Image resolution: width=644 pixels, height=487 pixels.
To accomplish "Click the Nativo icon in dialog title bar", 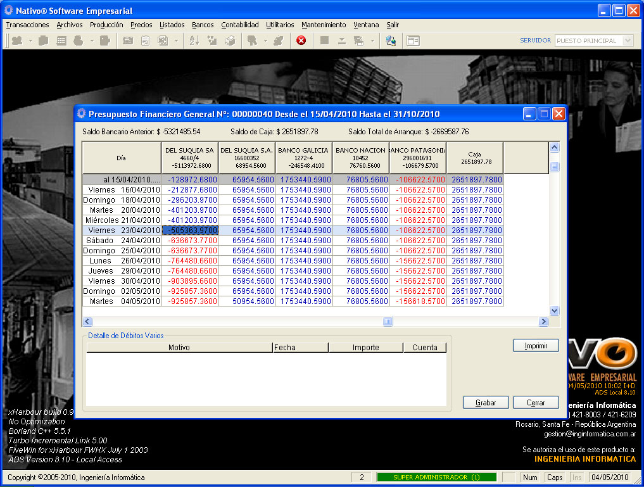I will tap(81, 114).
